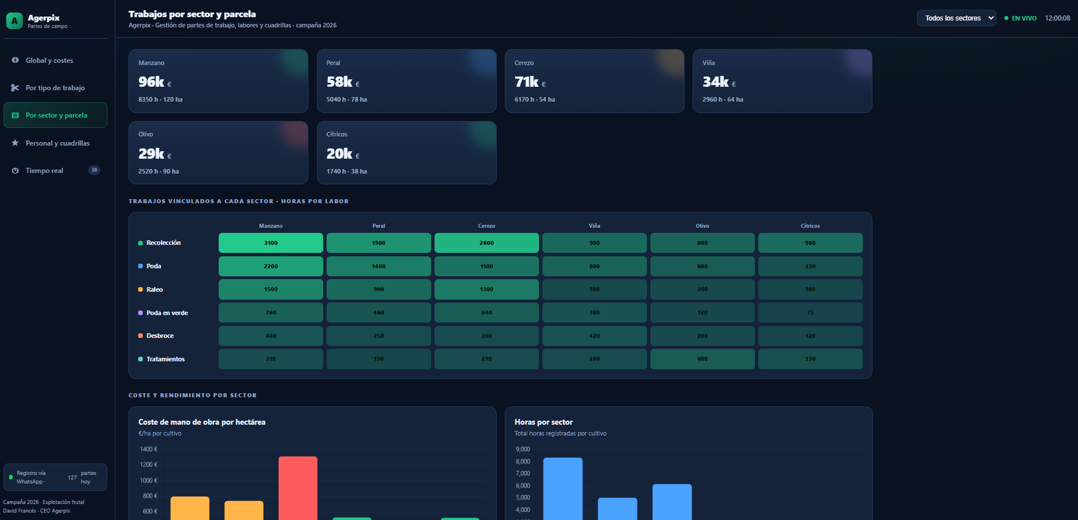Screen dimensions: 1078x520
Task: Click Poda en verde Manzano cell 760
Action: (x=271, y=313)
